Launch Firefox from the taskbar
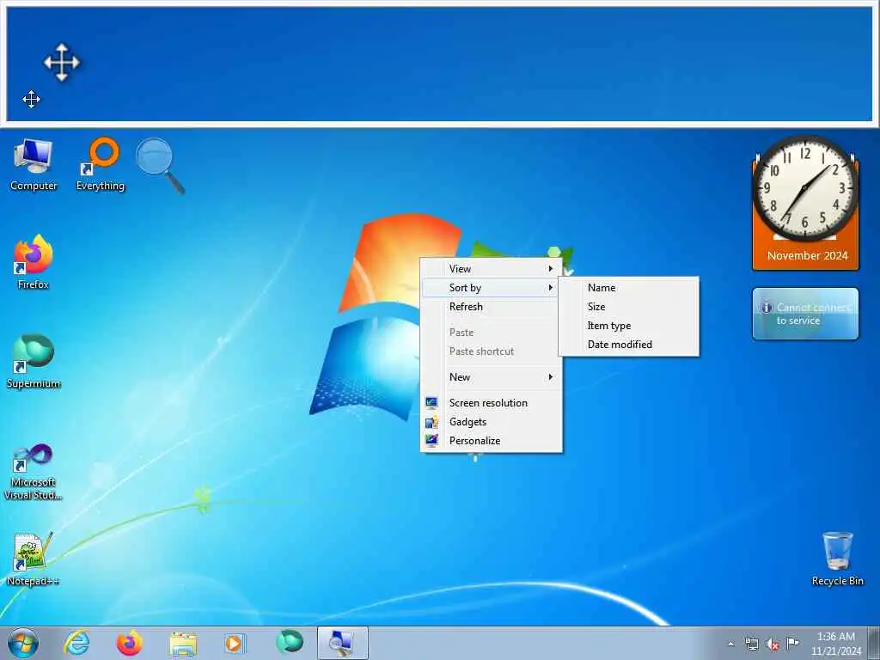Image resolution: width=880 pixels, height=660 pixels. pyautogui.click(x=129, y=643)
